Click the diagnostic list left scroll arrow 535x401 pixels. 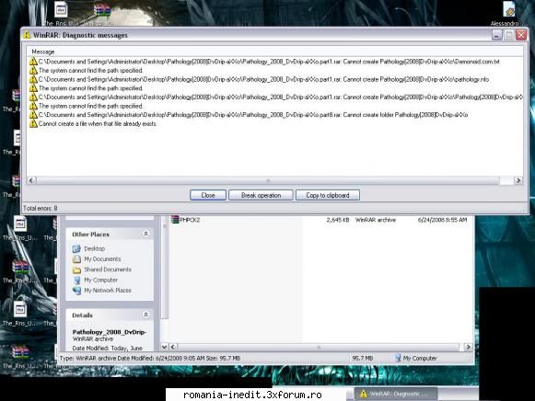coord(31,180)
